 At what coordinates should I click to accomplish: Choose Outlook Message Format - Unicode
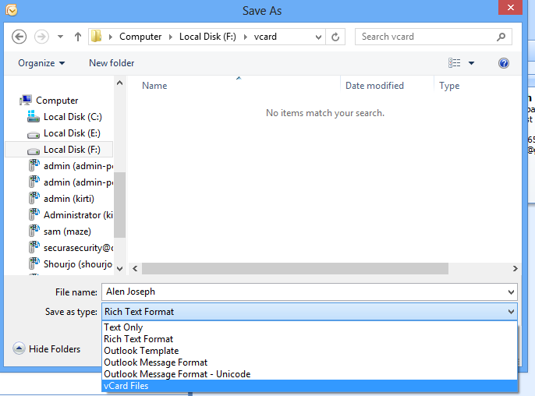(x=310, y=374)
